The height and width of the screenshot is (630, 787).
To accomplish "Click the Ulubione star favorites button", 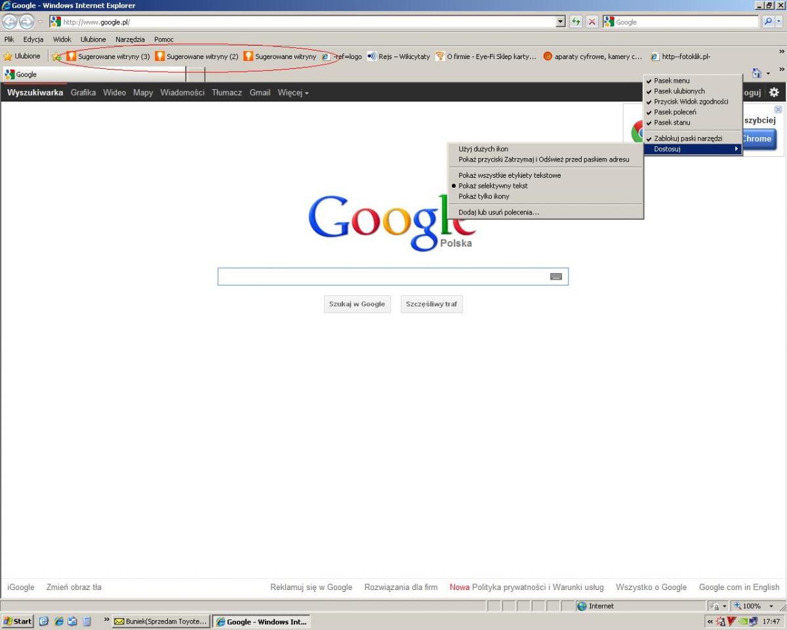I will [x=22, y=56].
